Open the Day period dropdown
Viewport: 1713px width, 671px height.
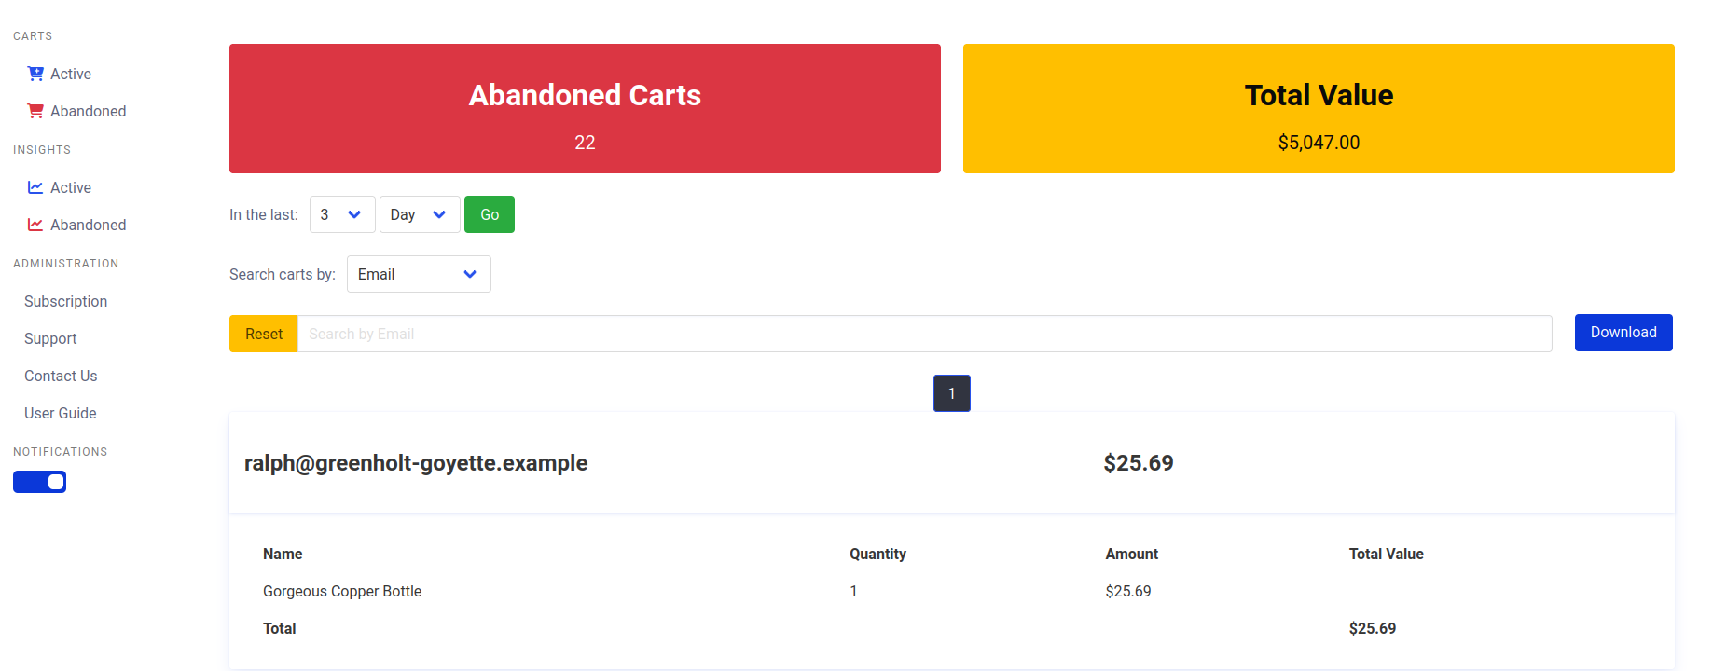420,214
